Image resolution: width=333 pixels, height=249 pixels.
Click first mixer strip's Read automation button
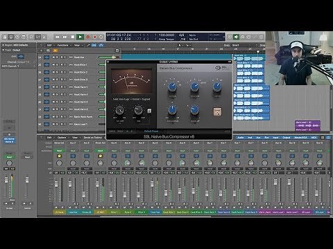59,151
